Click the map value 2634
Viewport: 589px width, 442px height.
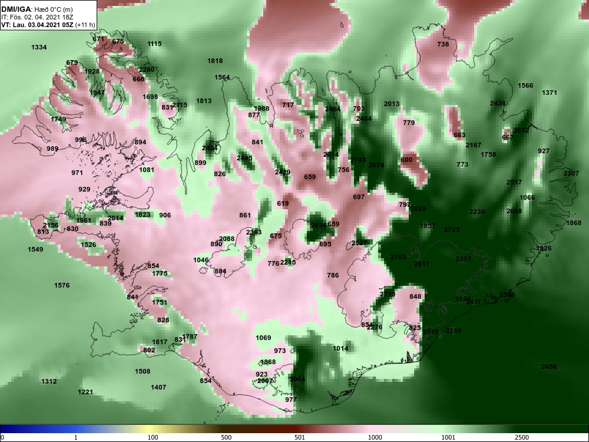319,226
